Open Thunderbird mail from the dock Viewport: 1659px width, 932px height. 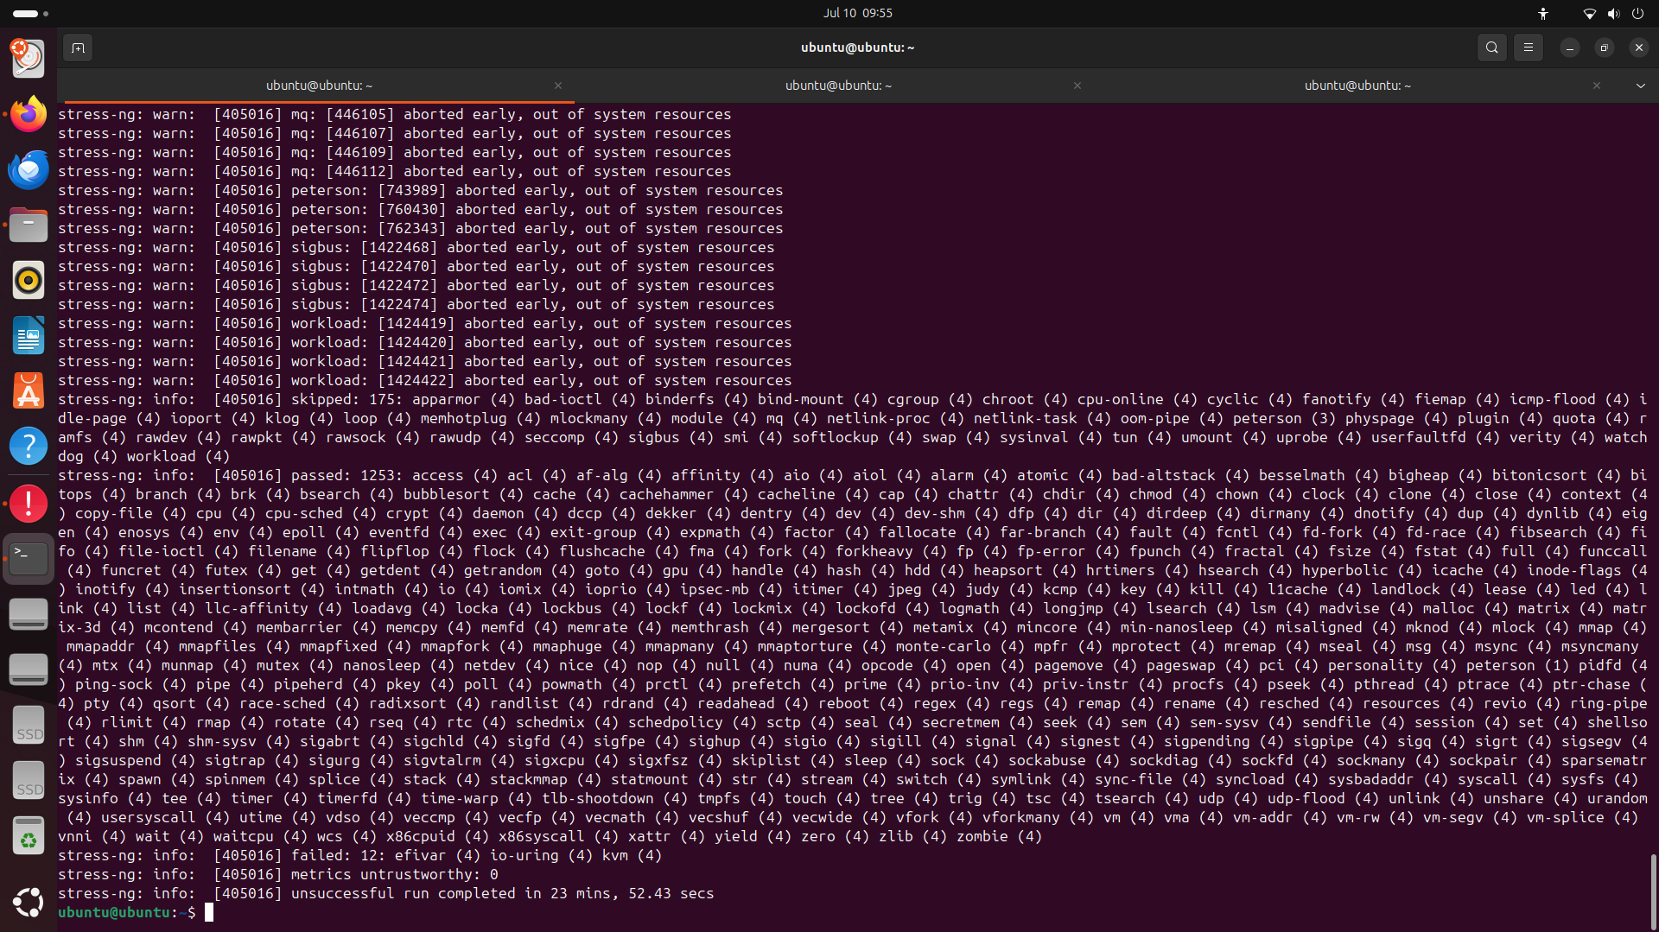(x=29, y=170)
